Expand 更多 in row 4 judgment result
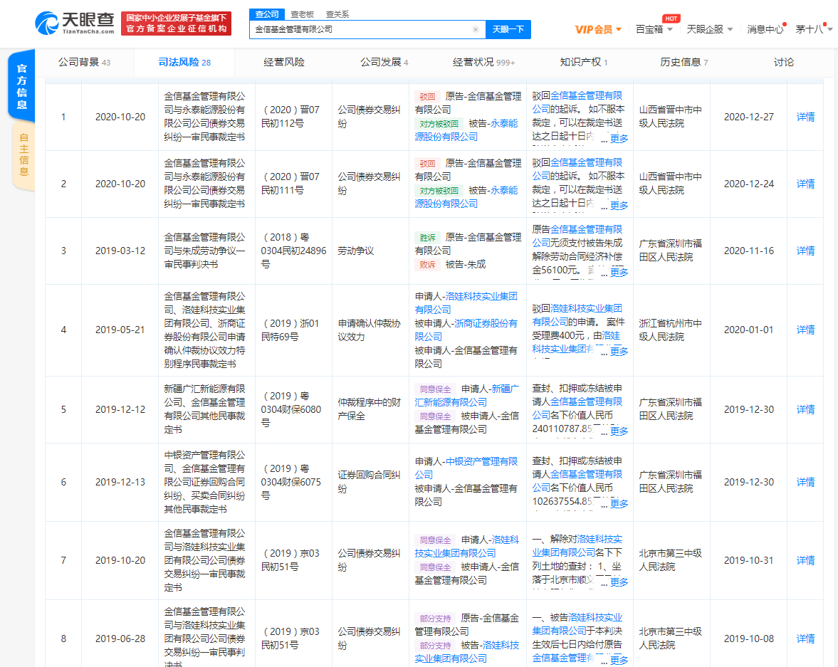Image resolution: width=838 pixels, height=667 pixels. pyautogui.click(x=619, y=351)
